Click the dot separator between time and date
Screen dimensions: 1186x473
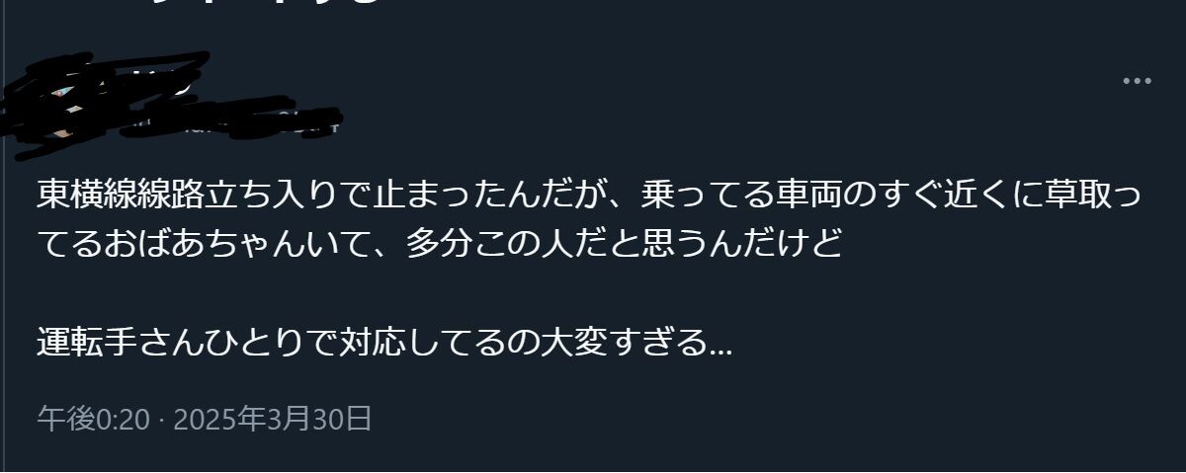click(161, 421)
